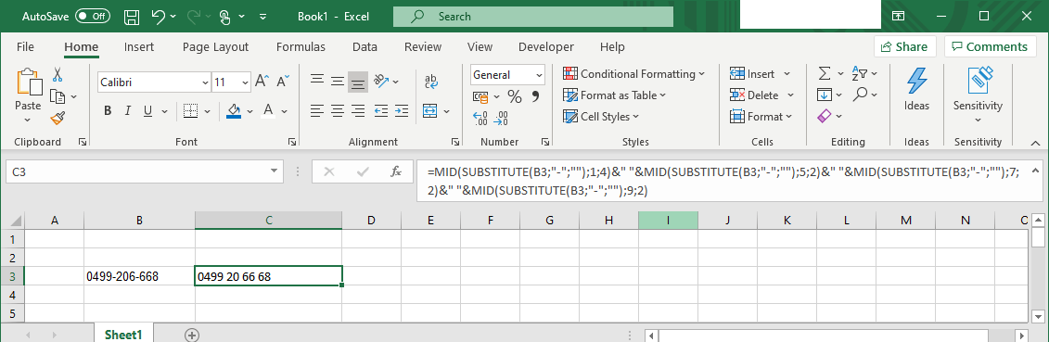The image size is (1049, 342).
Task: Open the Name Box dropdown arrow
Action: tap(274, 171)
